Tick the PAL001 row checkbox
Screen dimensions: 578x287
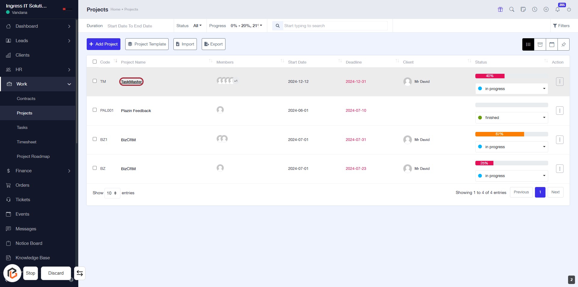click(x=95, y=110)
